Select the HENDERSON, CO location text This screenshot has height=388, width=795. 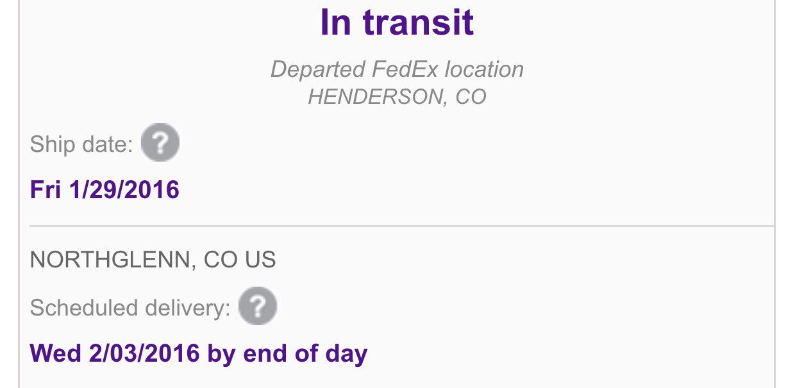[x=397, y=97]
